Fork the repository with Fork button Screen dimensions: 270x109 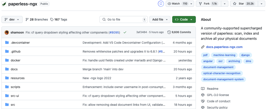tap(208, 3)
